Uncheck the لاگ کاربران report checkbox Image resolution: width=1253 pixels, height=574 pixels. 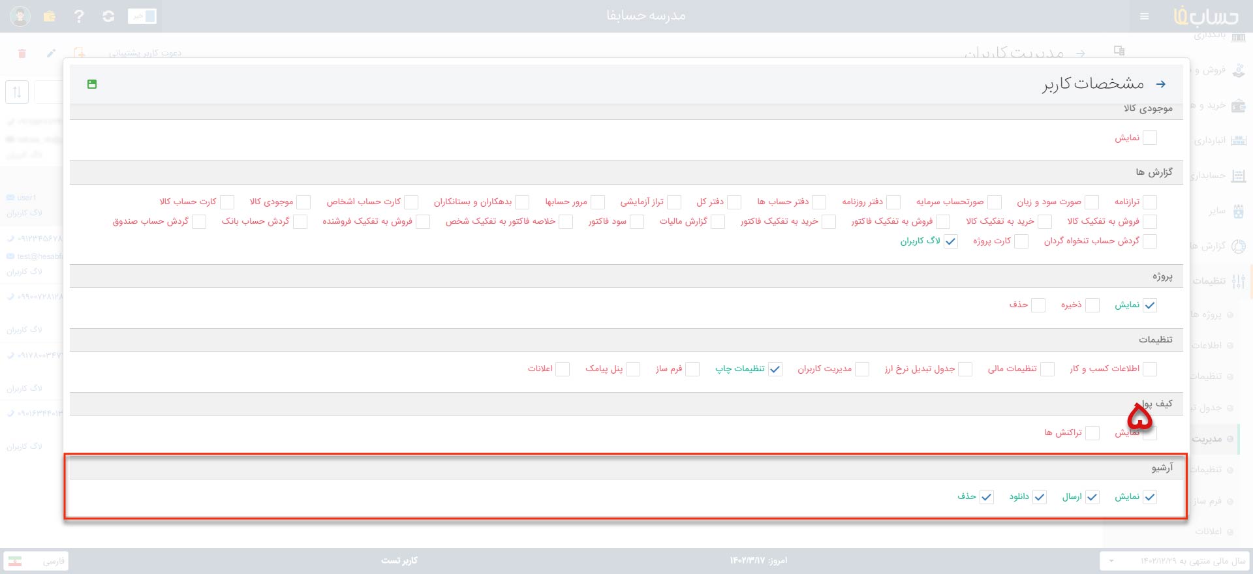[x=951, y=241]
